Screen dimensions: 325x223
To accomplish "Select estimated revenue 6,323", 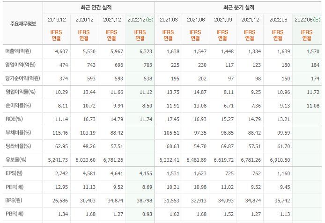I will tap(146, 51).
